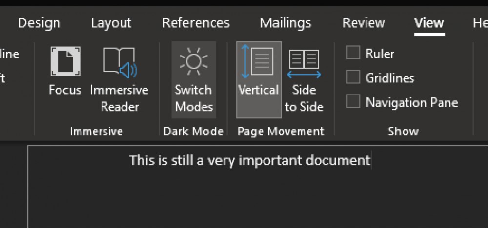Open the partially visible Help tab
The width and height of the screenshot is (488, 228).
click(480, 23)
